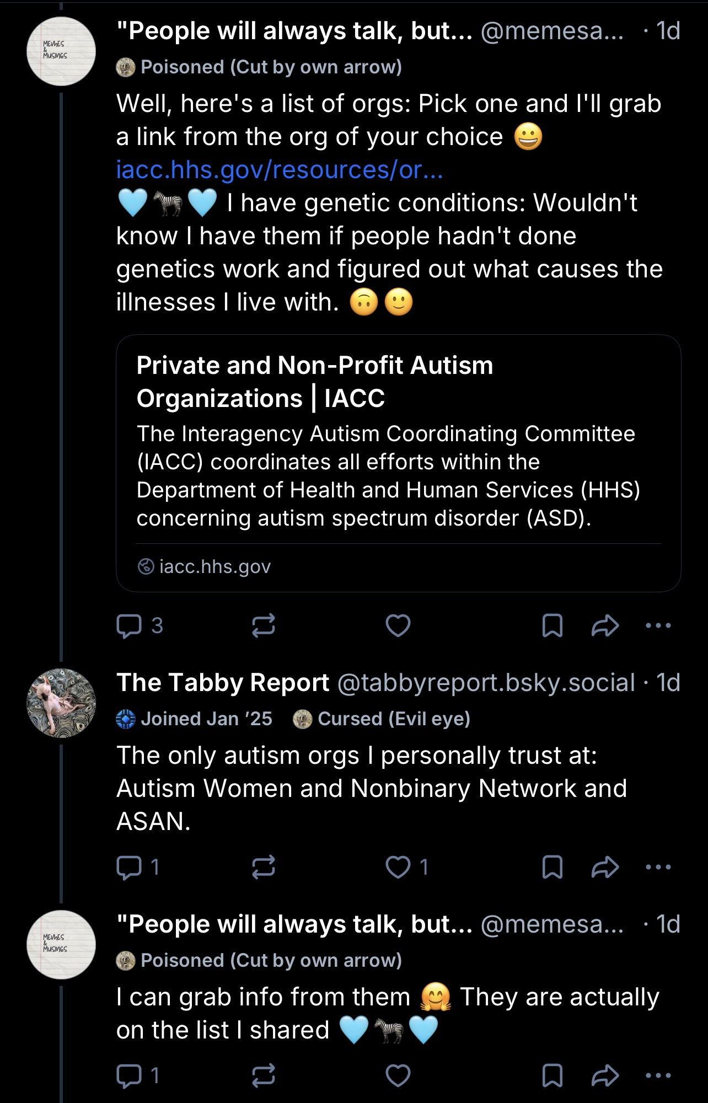Like The Tabby Report's post
The width and height of the screenshot is (708, 1103).
coord(398,868)
